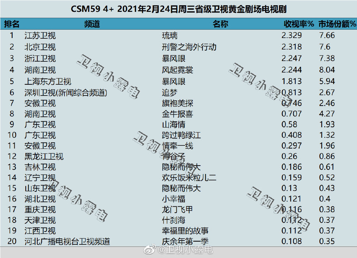Click channel cell 黑龙江卫视
This screenshot has width=357, height=258.
(x=44, y=156)
